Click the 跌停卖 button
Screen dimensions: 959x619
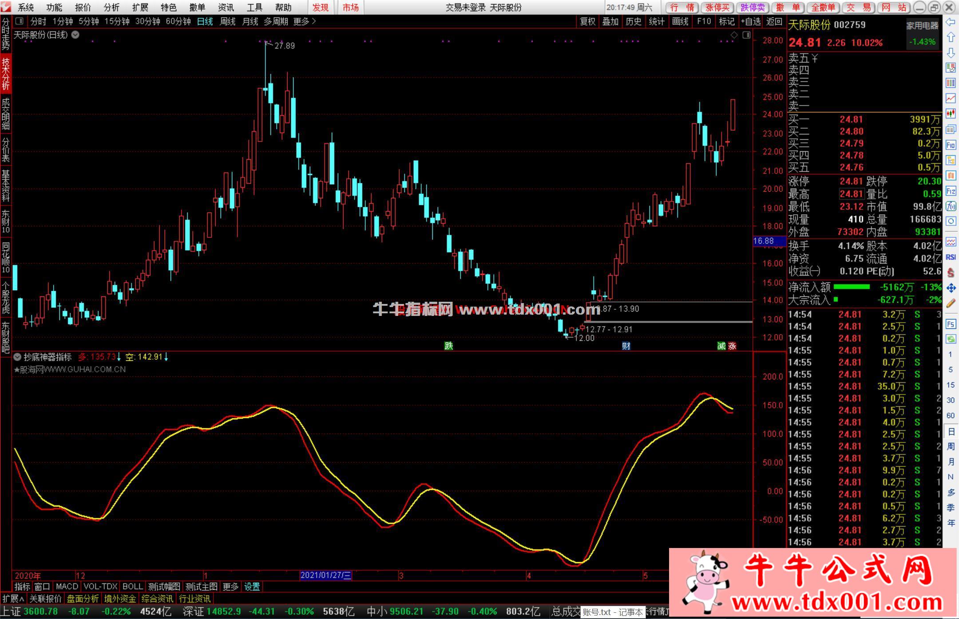(753, 8)
